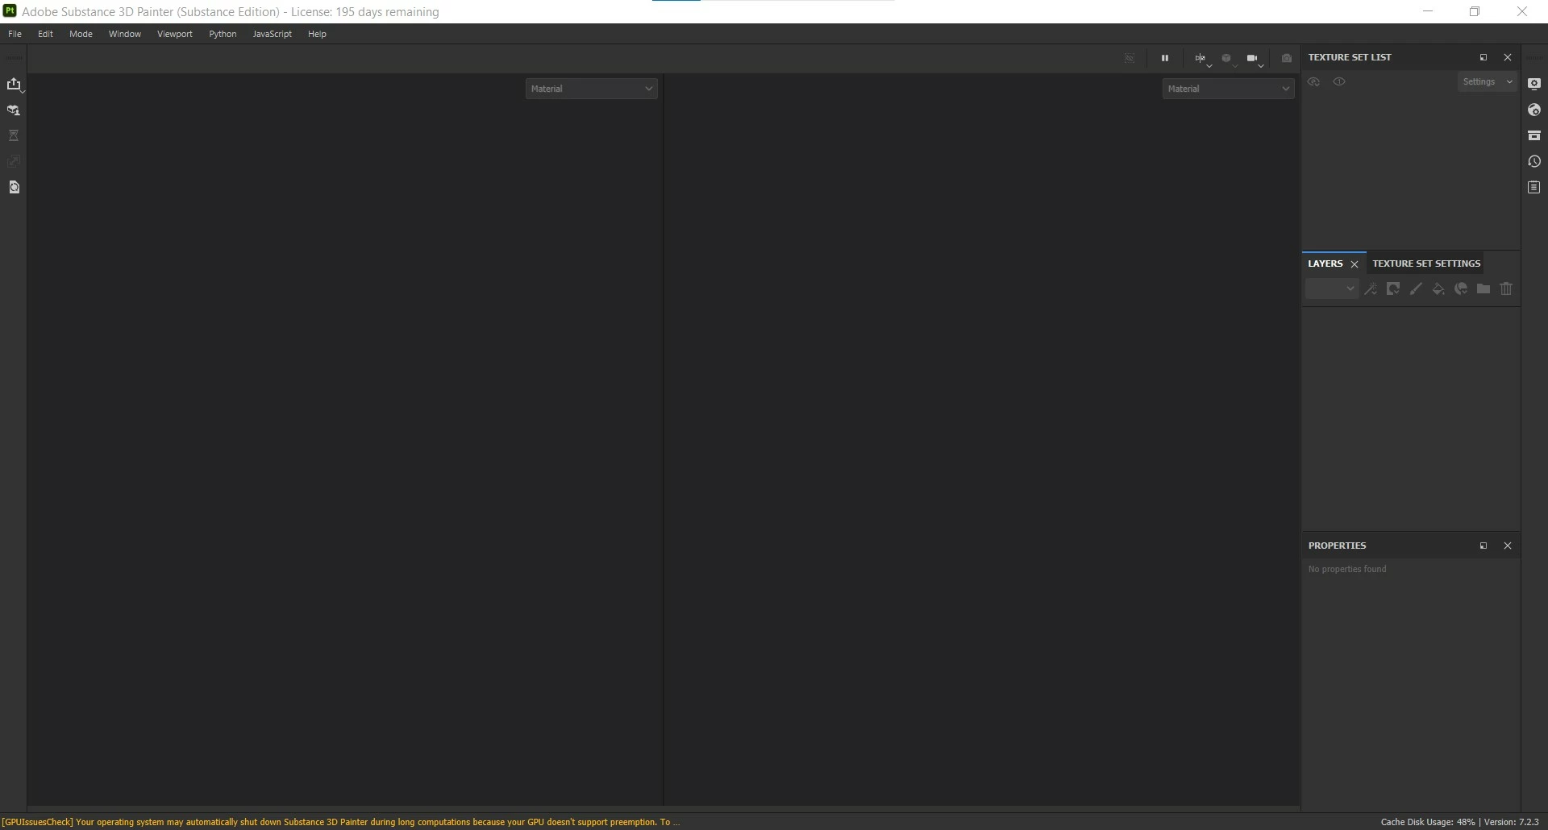
Task: Click the Version 7.2.3 status text
Action: pyautogui.click(x=1512, y=822)
